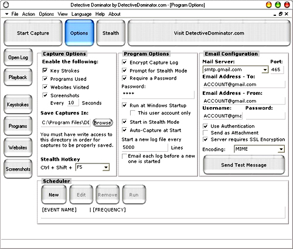Disable Encrypt Capture Log option

[124, 62]
